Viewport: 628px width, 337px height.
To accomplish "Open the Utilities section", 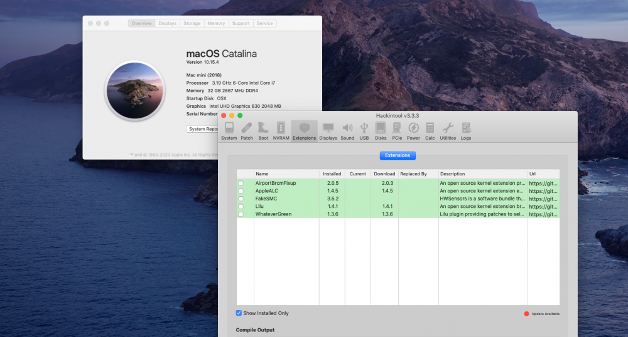I will coord(448,131).
